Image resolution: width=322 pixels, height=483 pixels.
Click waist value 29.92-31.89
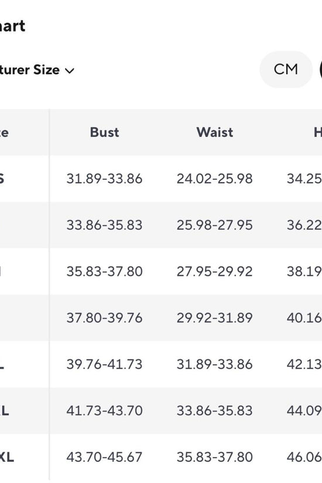(x=215, y=318)
